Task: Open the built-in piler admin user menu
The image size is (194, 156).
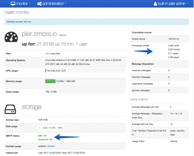Action: tap(171, 4)
